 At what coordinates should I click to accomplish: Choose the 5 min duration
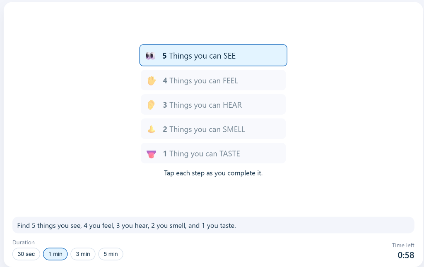pos(111,254)
